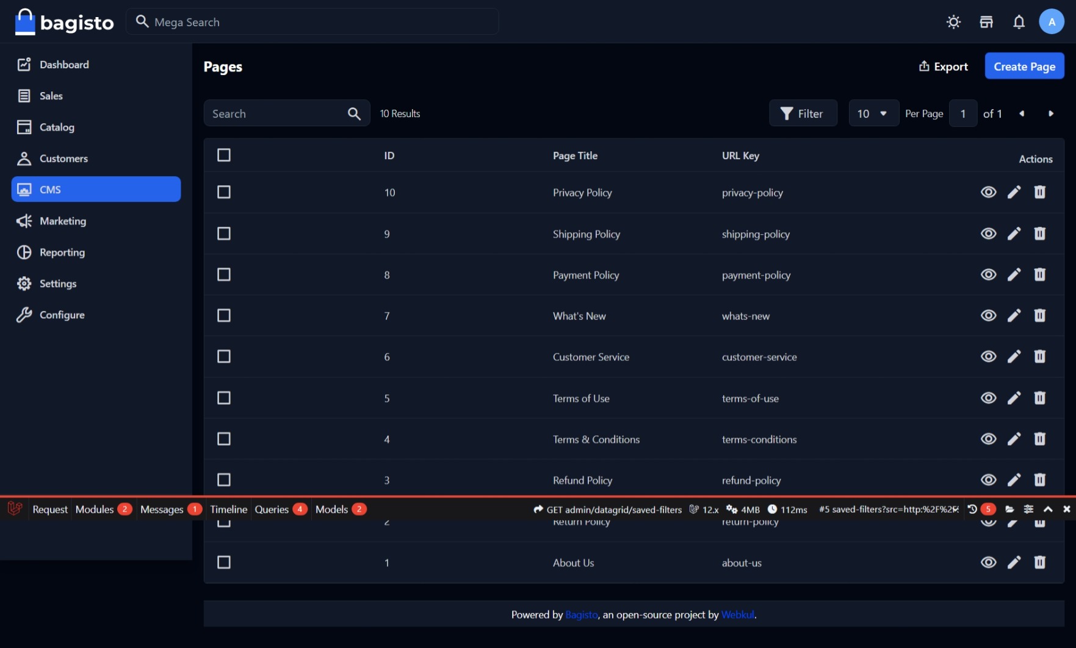Image resolution: width=1076 pixels, height=648 pixels.
Task: Check the Customer Service row checkbox
Action: click(x=224, y=357)
